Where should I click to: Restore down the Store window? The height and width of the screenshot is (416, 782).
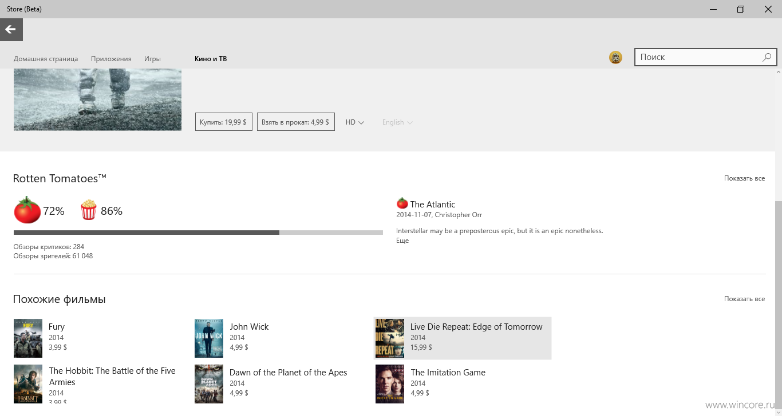[x=741, y=9]
